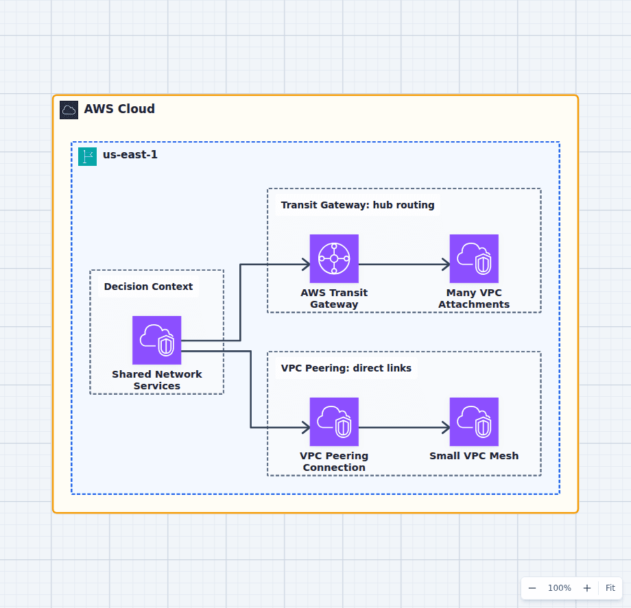Zoom in with the plus button
The width and height of the screenshot is (631, 608).
coord(587,588)
